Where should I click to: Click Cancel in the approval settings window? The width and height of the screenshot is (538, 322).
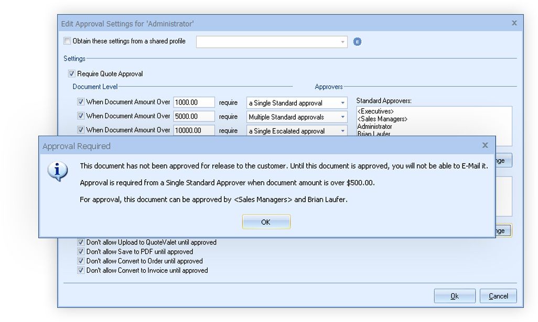click(x=498, y=296)
